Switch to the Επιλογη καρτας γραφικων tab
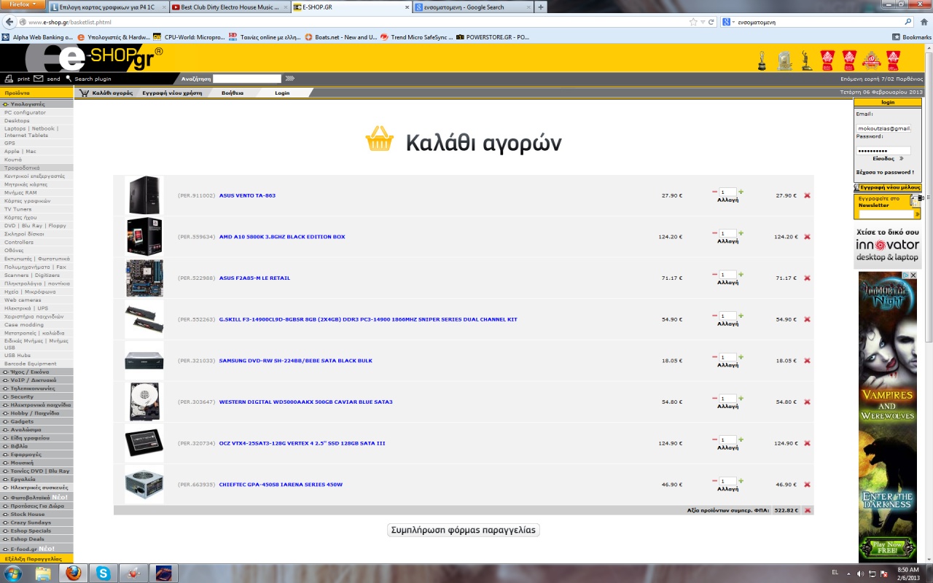 108,7
